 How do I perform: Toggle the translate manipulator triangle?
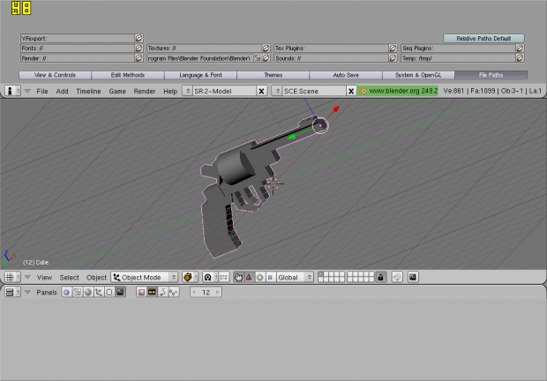[249, 277]
